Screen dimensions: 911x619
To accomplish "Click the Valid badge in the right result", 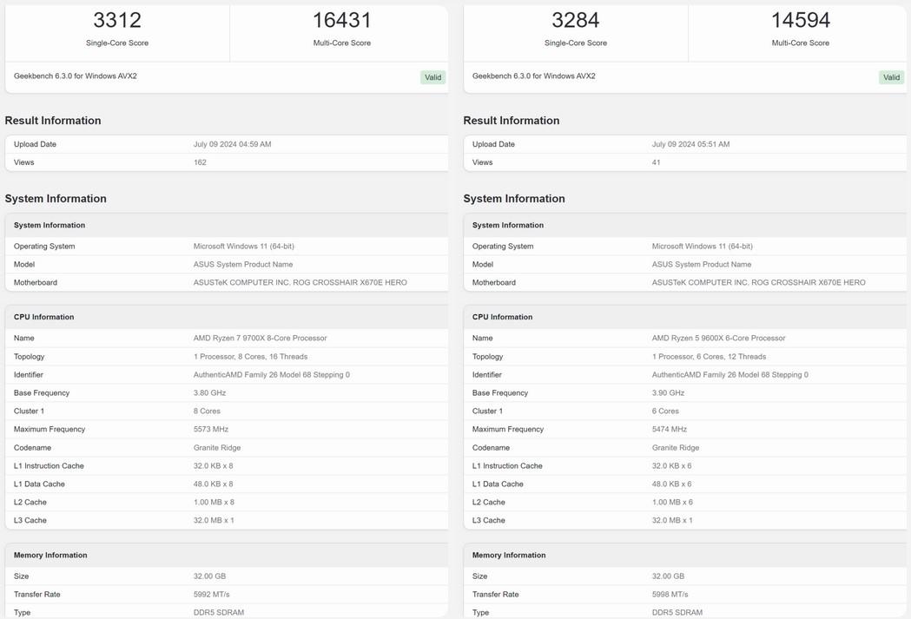I will (x=891, y=77).
